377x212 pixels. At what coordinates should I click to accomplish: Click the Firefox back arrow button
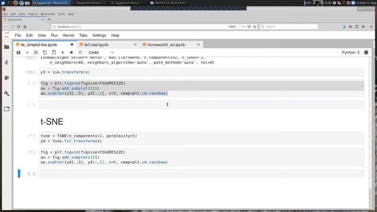pyautogui.click(x=6, y=26)
